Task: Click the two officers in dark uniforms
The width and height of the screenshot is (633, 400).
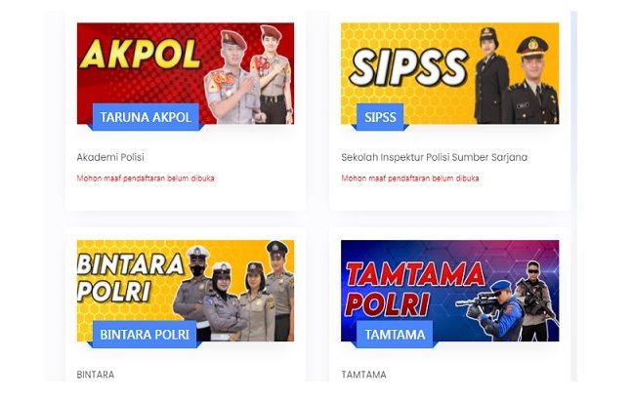Action: click(517, 76)
